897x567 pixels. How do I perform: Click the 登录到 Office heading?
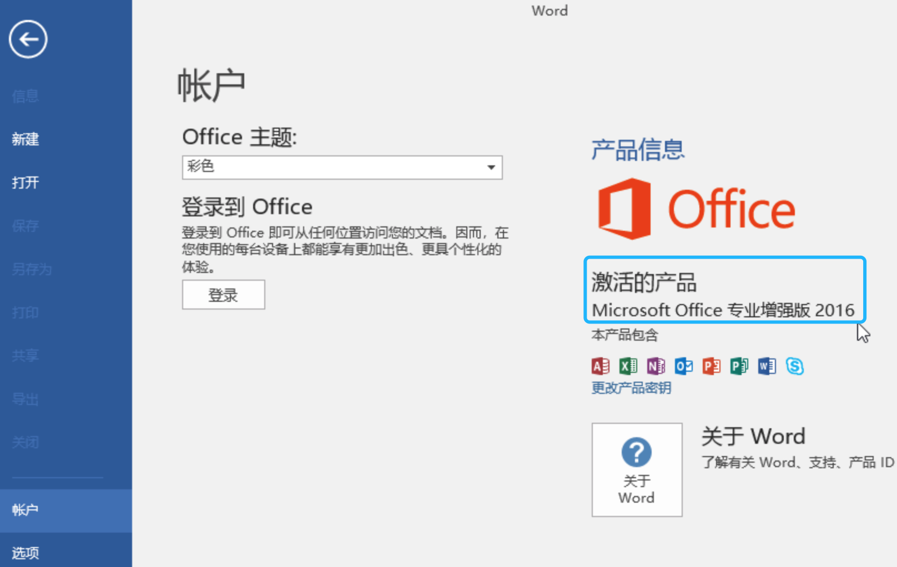pos(247,207)
